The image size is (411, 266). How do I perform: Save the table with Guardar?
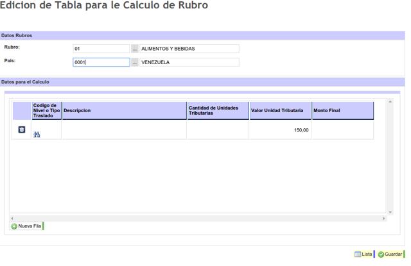(x=390, y=254)
